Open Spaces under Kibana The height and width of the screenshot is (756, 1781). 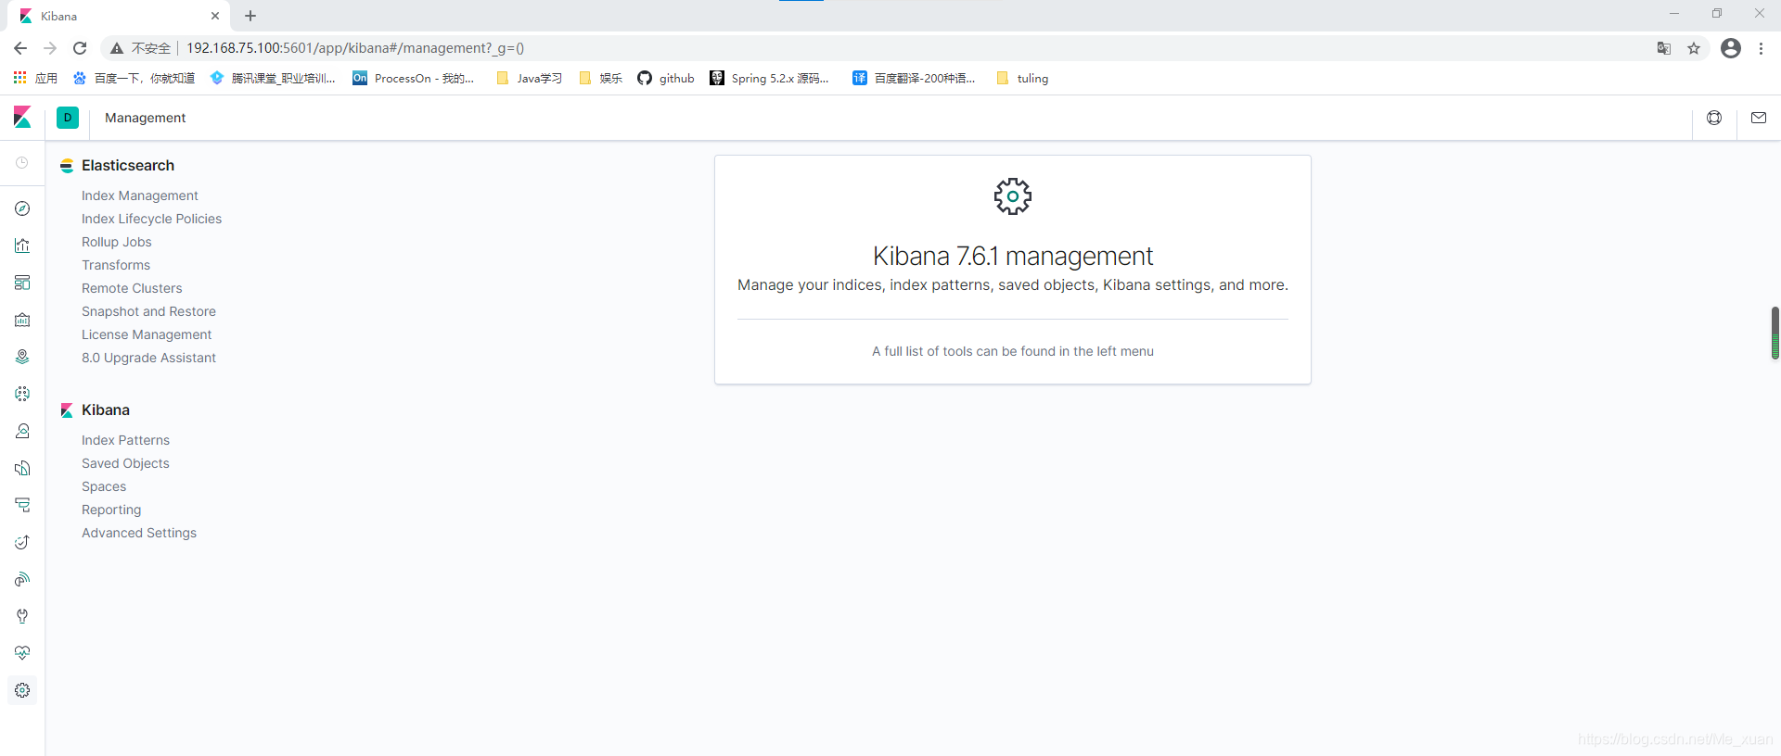[104, 486]
